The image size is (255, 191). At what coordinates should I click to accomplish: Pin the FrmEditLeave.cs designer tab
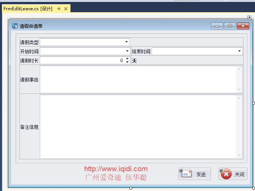[x=59, y=9]
